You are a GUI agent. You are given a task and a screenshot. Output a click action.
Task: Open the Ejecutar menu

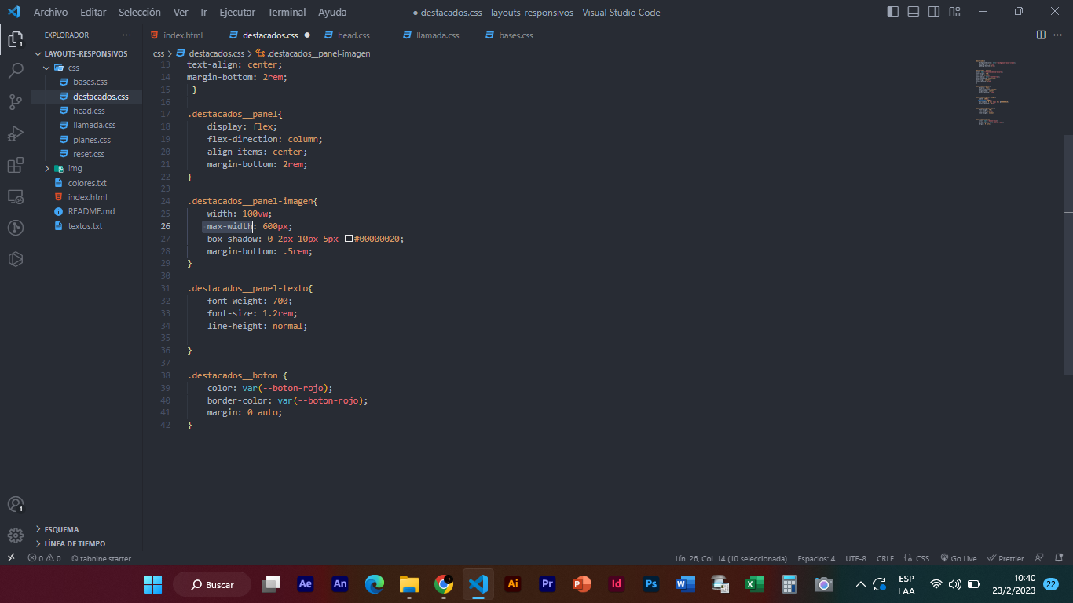click(x=237, y=12)
